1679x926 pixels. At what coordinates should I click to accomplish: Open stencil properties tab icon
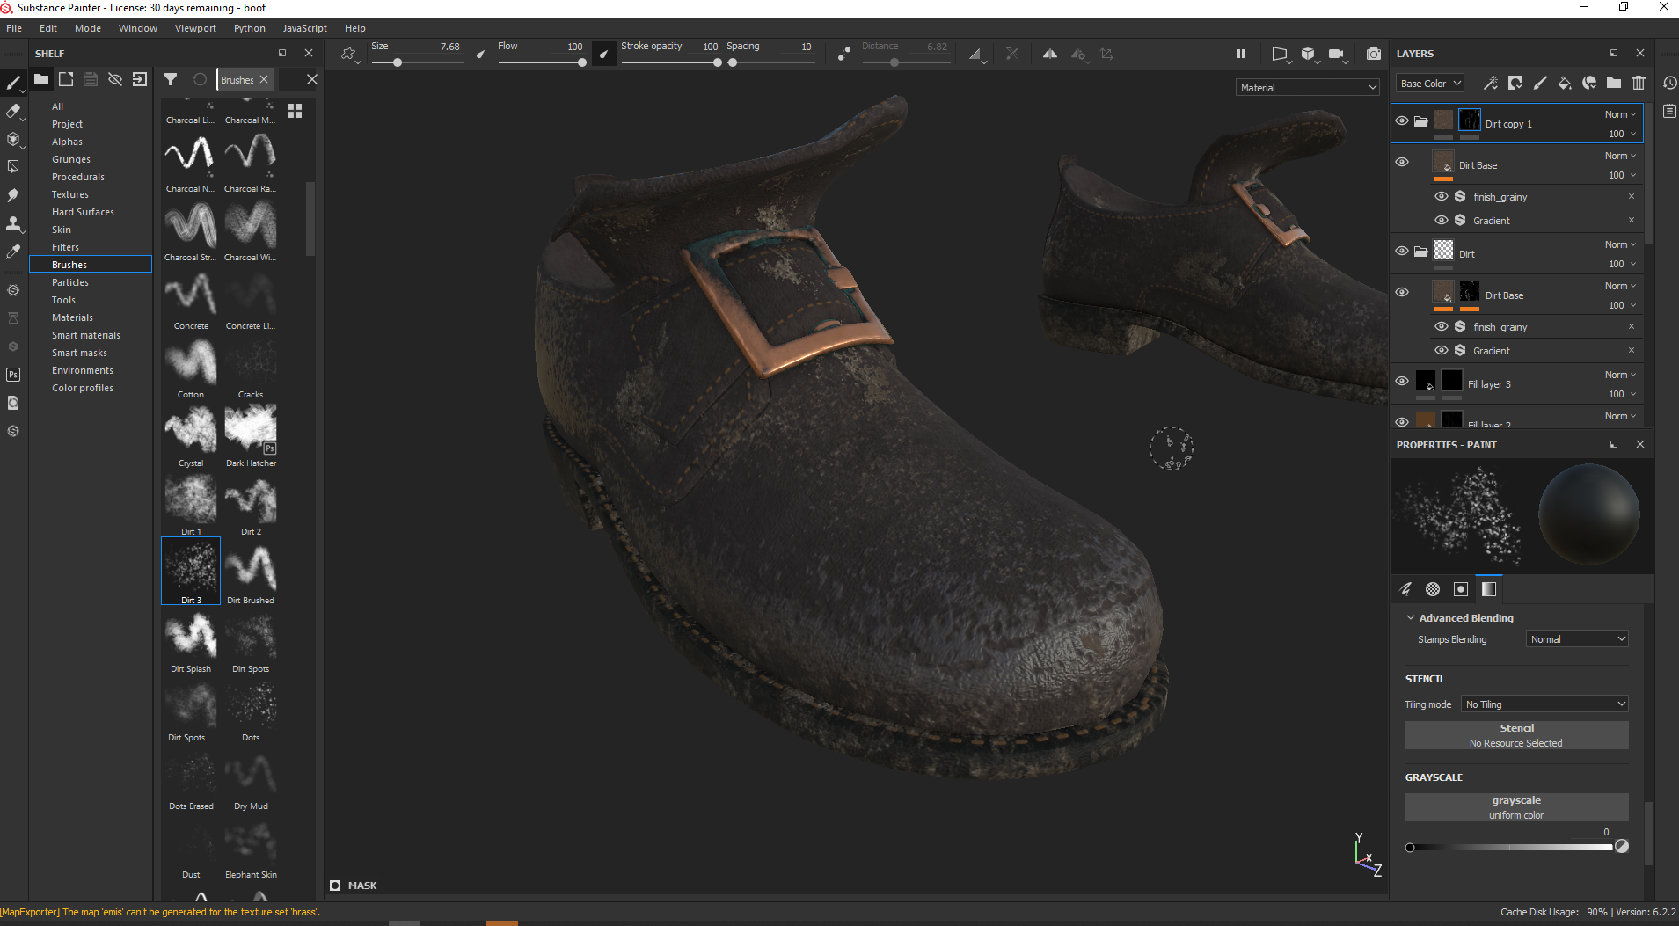pyautogui.click(x=1461, y=589)
